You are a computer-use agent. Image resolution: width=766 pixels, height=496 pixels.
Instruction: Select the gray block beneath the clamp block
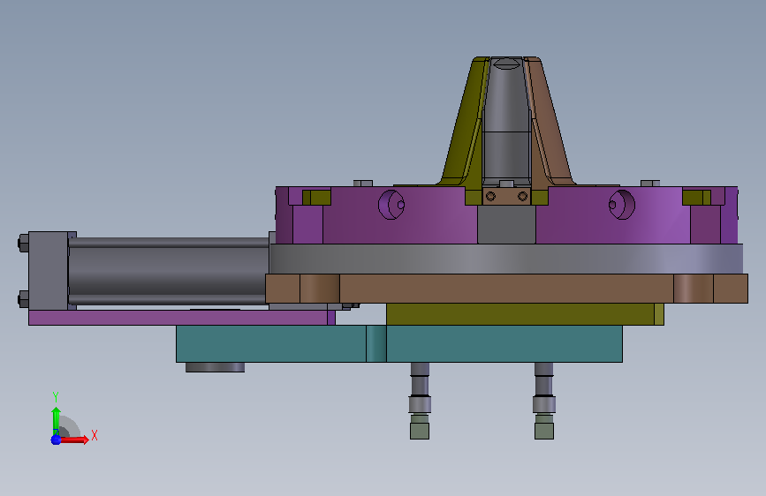[x=506, y=224]
